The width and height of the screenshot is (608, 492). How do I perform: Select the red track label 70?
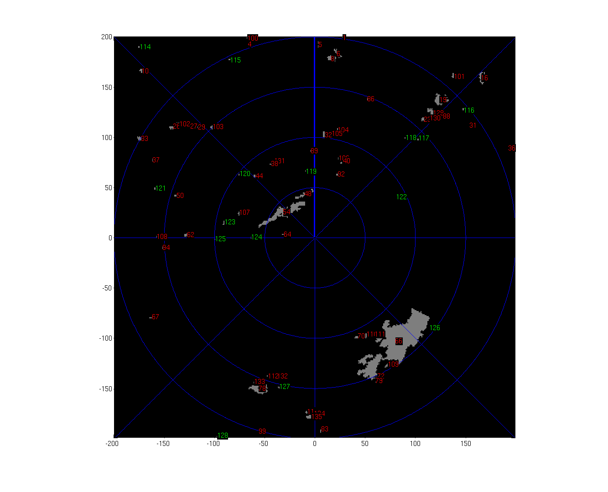click(361, 336)
